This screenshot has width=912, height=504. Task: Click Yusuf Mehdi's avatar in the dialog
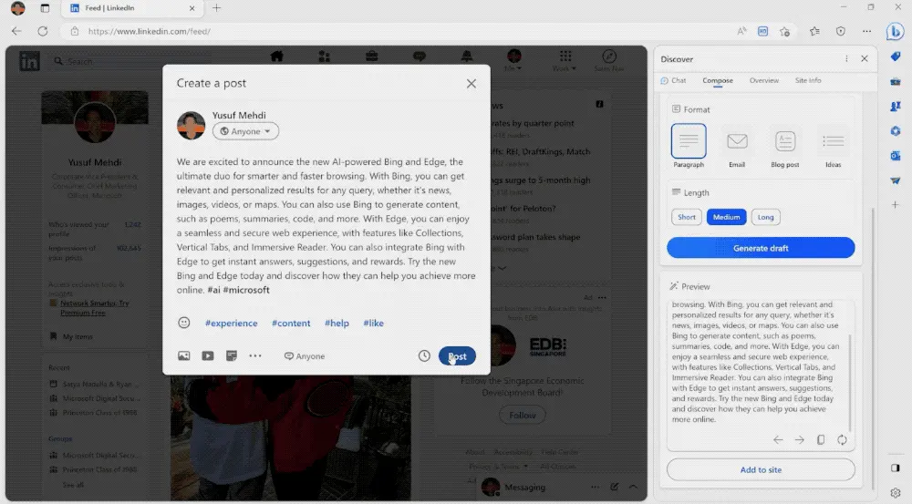[x=191, y=125]
